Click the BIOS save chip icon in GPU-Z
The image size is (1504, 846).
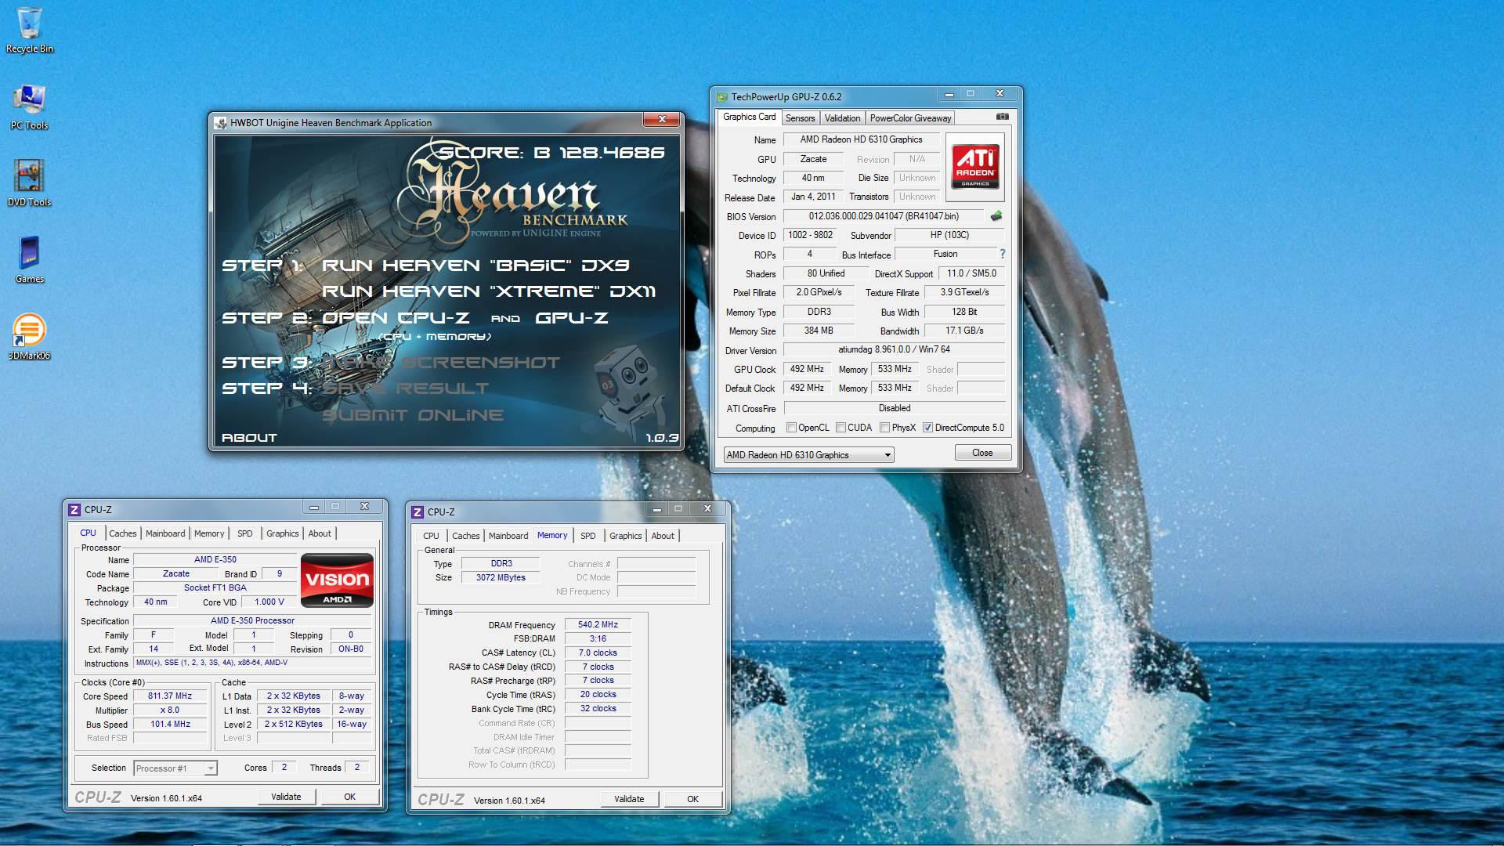tap(996, 216)
